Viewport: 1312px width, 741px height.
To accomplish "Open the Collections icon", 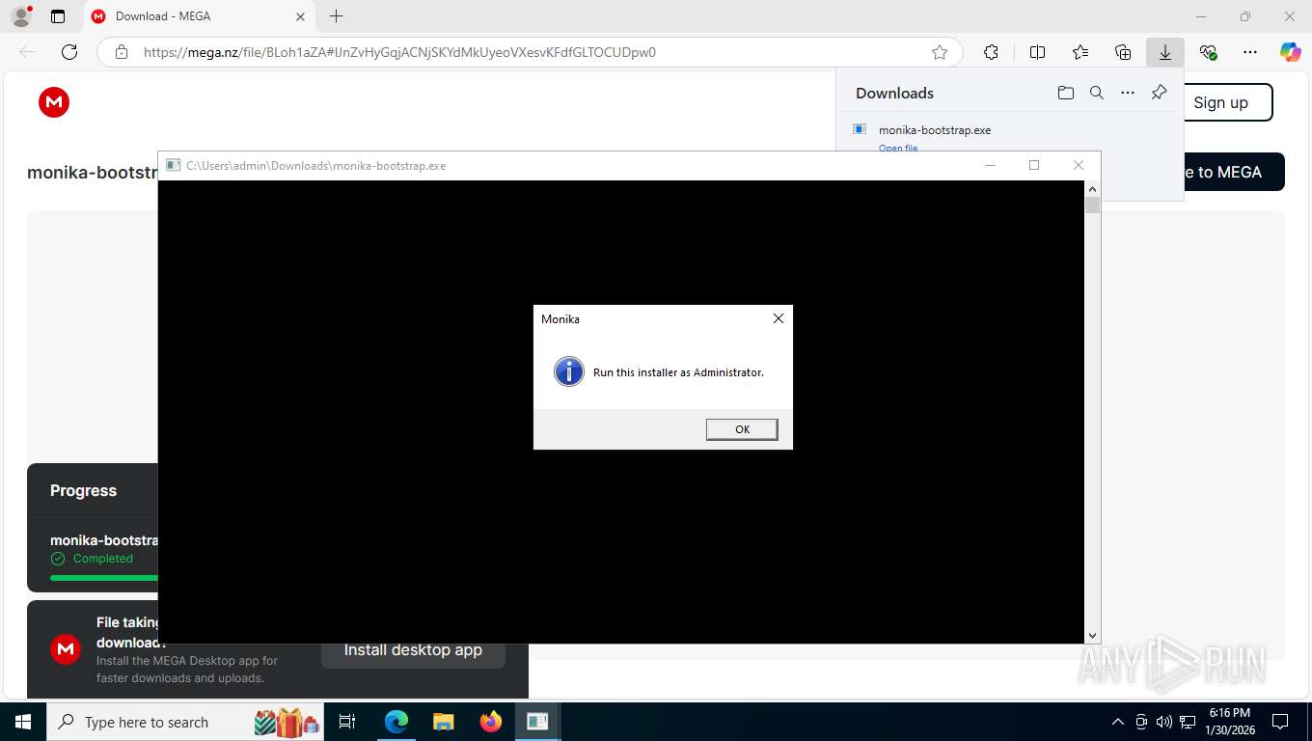I will coord(1123,52).
